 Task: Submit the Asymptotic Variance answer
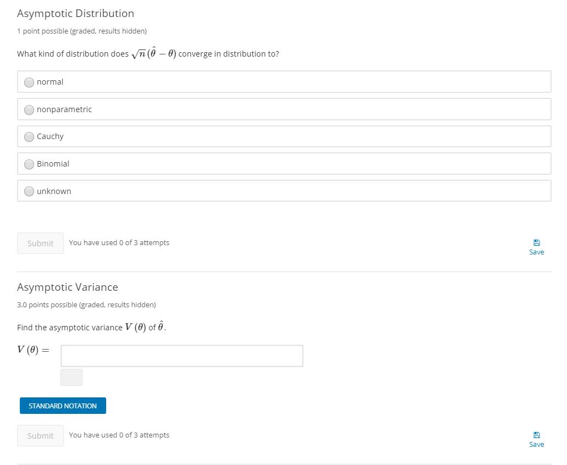click(40, 435)
